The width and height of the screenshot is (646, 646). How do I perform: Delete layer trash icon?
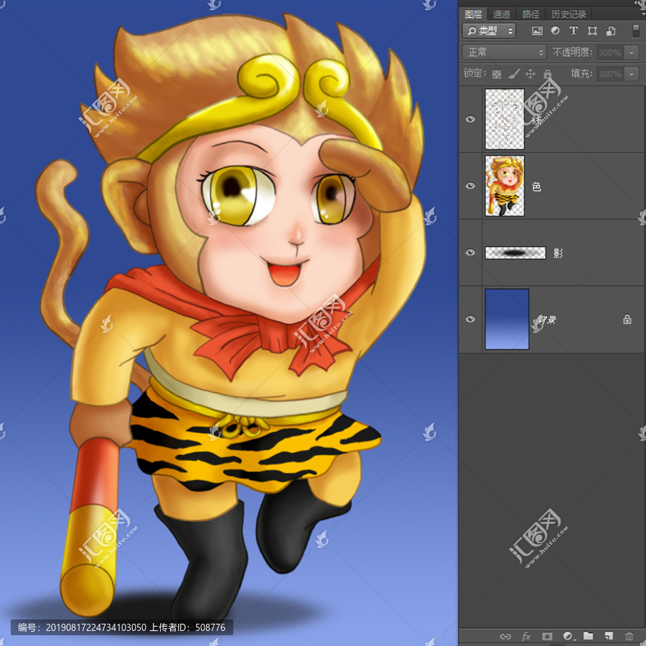pyautogui.click(x=629, y=636)
